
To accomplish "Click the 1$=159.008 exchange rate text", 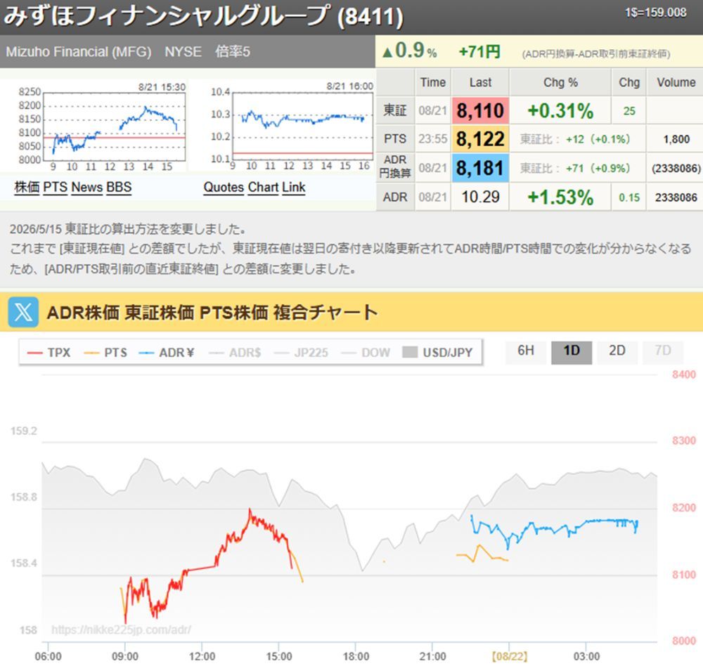I will click(x=655, y=12).
